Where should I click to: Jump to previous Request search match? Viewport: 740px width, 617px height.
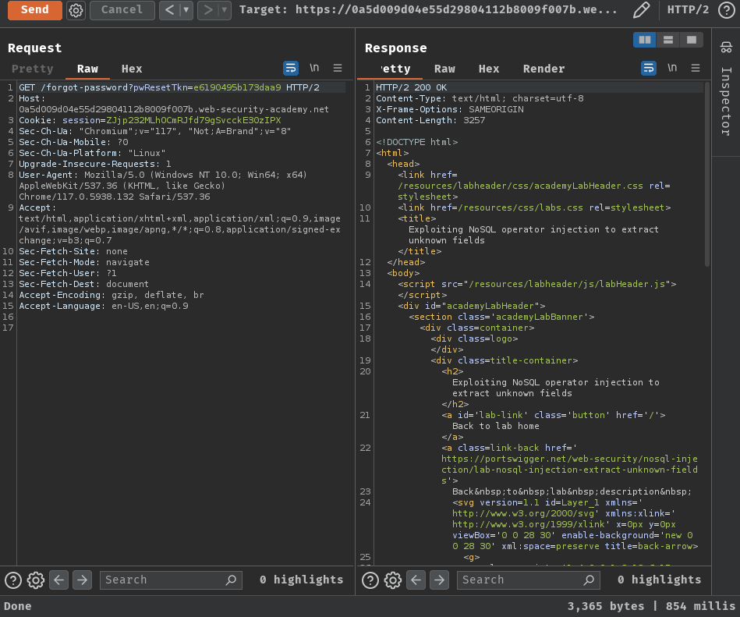pos(59,580)
